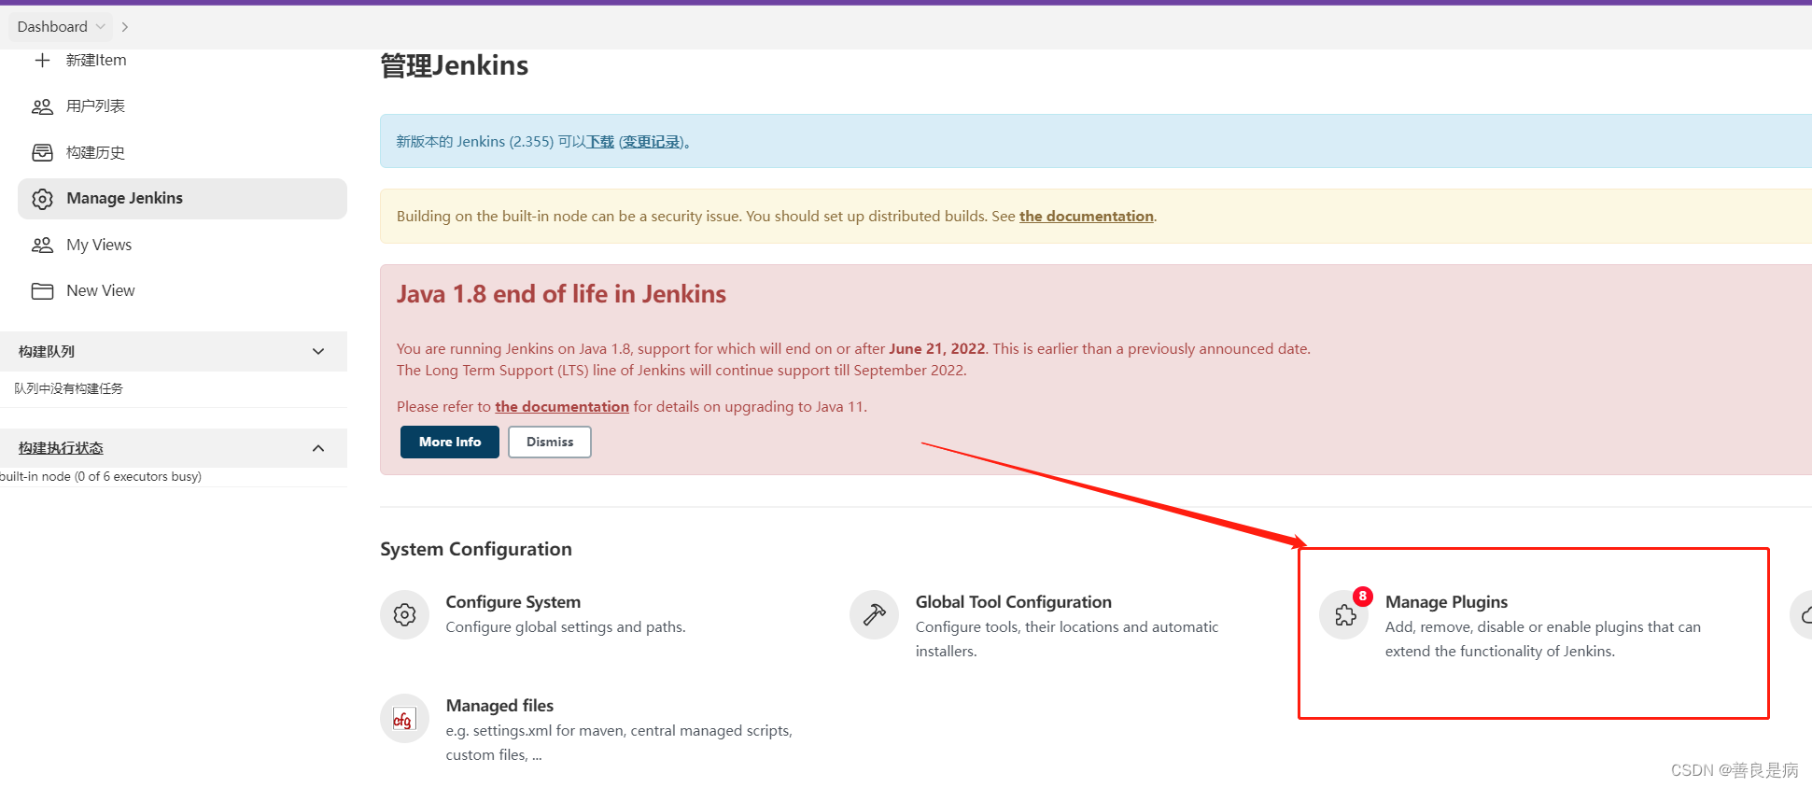Click the built-in node executors status text
Image resolution: width=1812 pixels, height=787 pixels.
coord(101,477)
